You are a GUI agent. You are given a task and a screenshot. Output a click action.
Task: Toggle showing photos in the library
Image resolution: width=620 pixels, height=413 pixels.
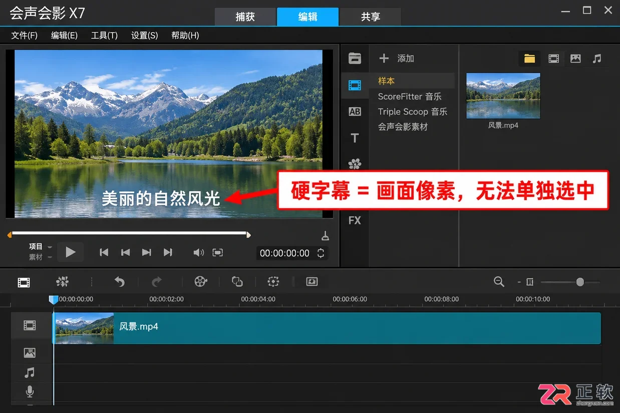575,59
